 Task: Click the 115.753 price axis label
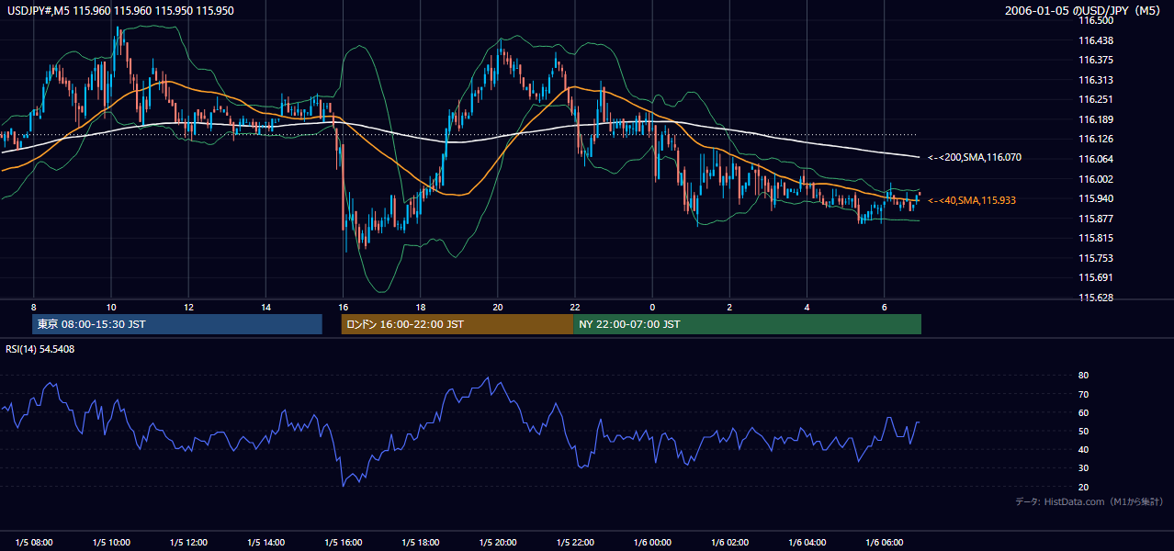tap(1094, 258)
